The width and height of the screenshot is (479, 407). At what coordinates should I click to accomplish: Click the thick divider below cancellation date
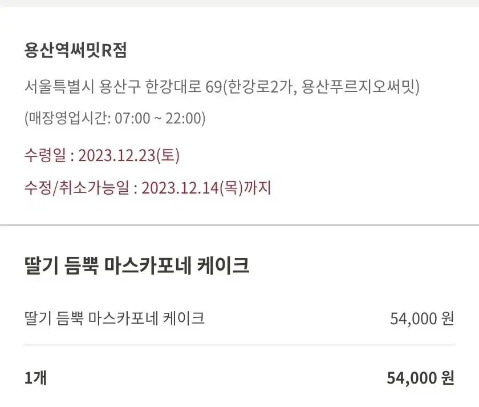pos(239,225)
